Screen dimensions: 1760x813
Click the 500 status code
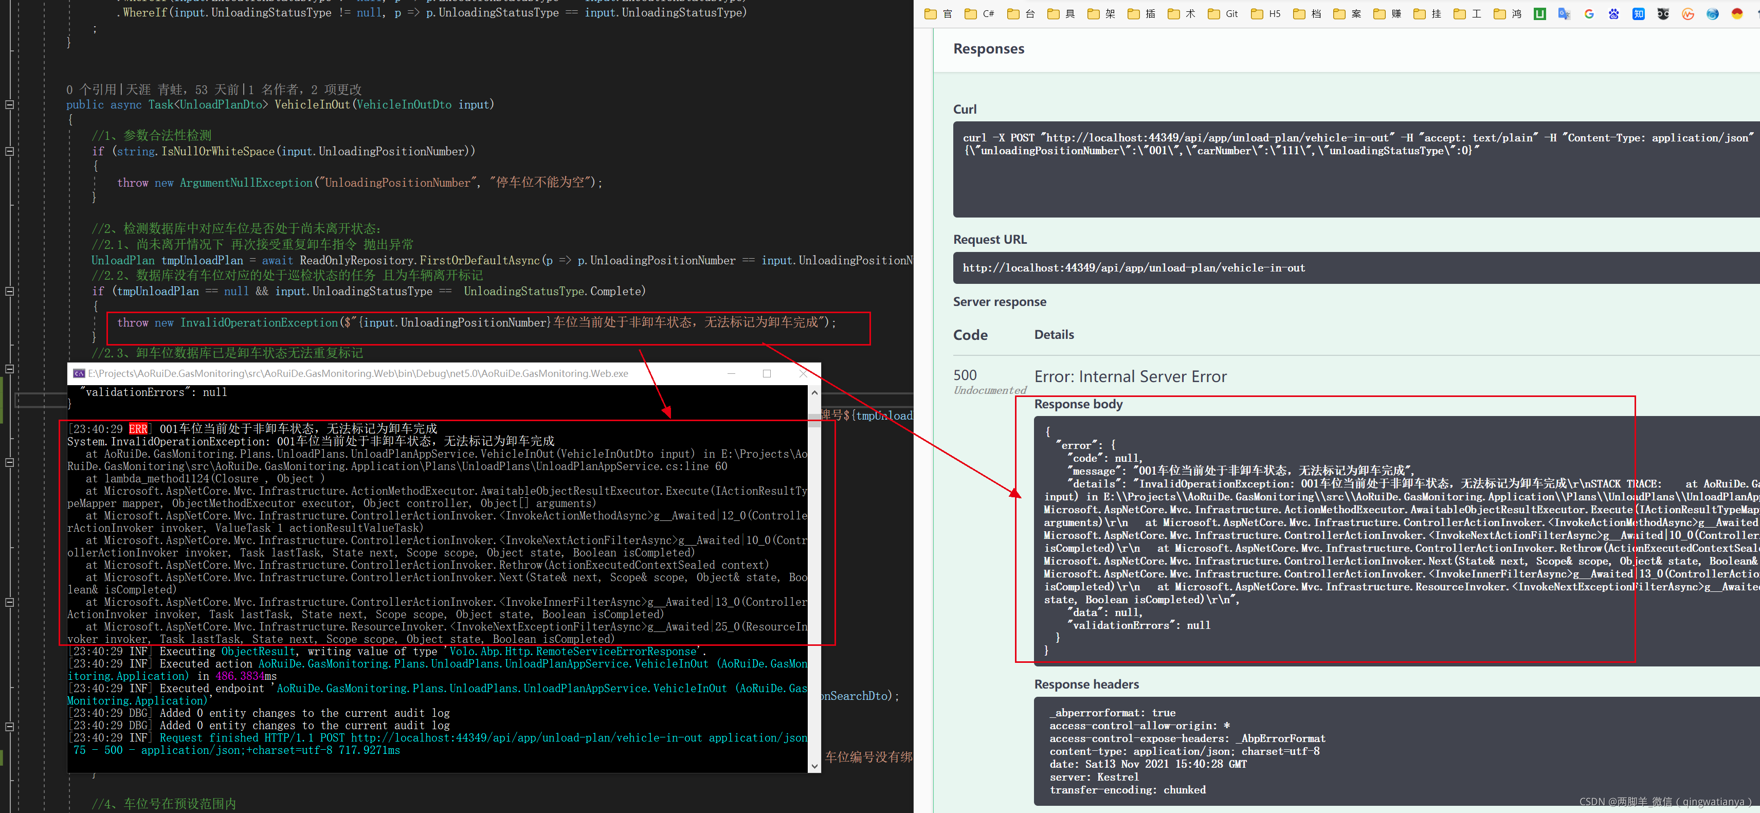point(965,375)
